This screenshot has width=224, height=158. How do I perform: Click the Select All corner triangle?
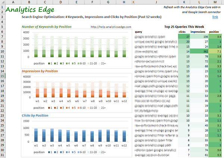[3, 2]
